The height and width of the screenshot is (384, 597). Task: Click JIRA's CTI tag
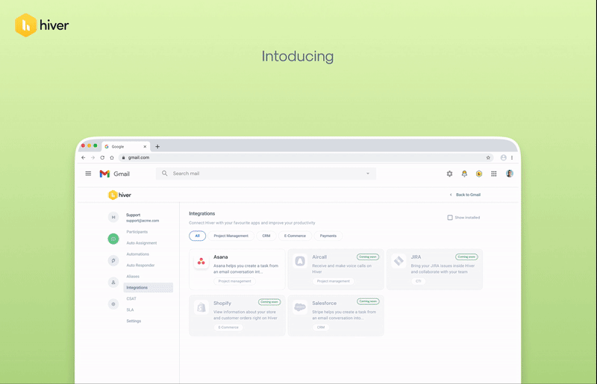(x=419, y=281)
